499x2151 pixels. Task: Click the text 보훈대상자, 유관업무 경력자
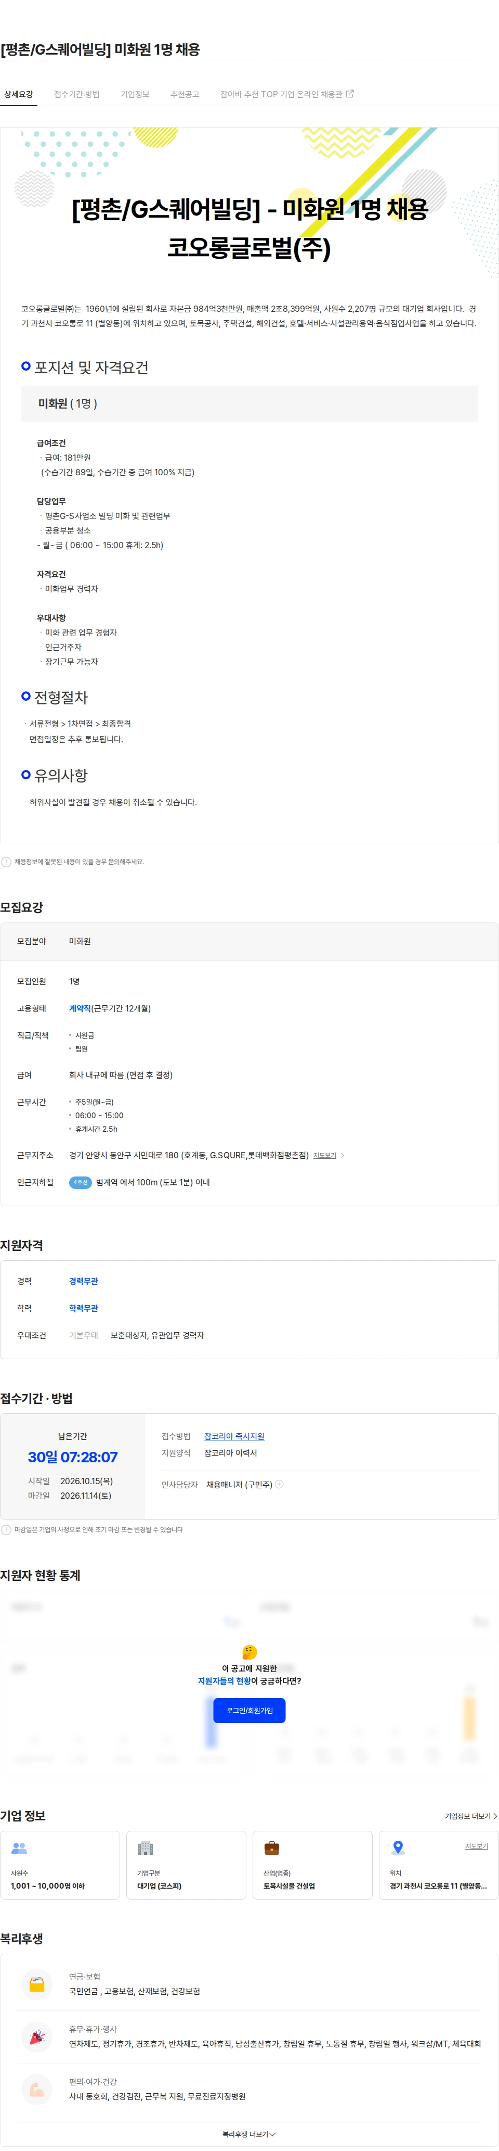157,1335
